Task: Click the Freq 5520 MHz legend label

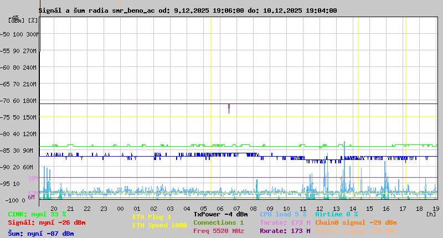Action: 218,231
